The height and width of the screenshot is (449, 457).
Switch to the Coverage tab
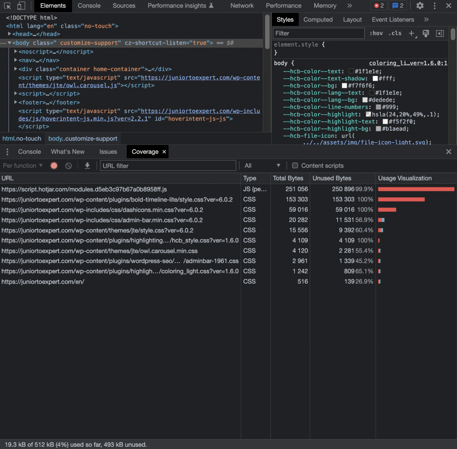tap(145, 152)
